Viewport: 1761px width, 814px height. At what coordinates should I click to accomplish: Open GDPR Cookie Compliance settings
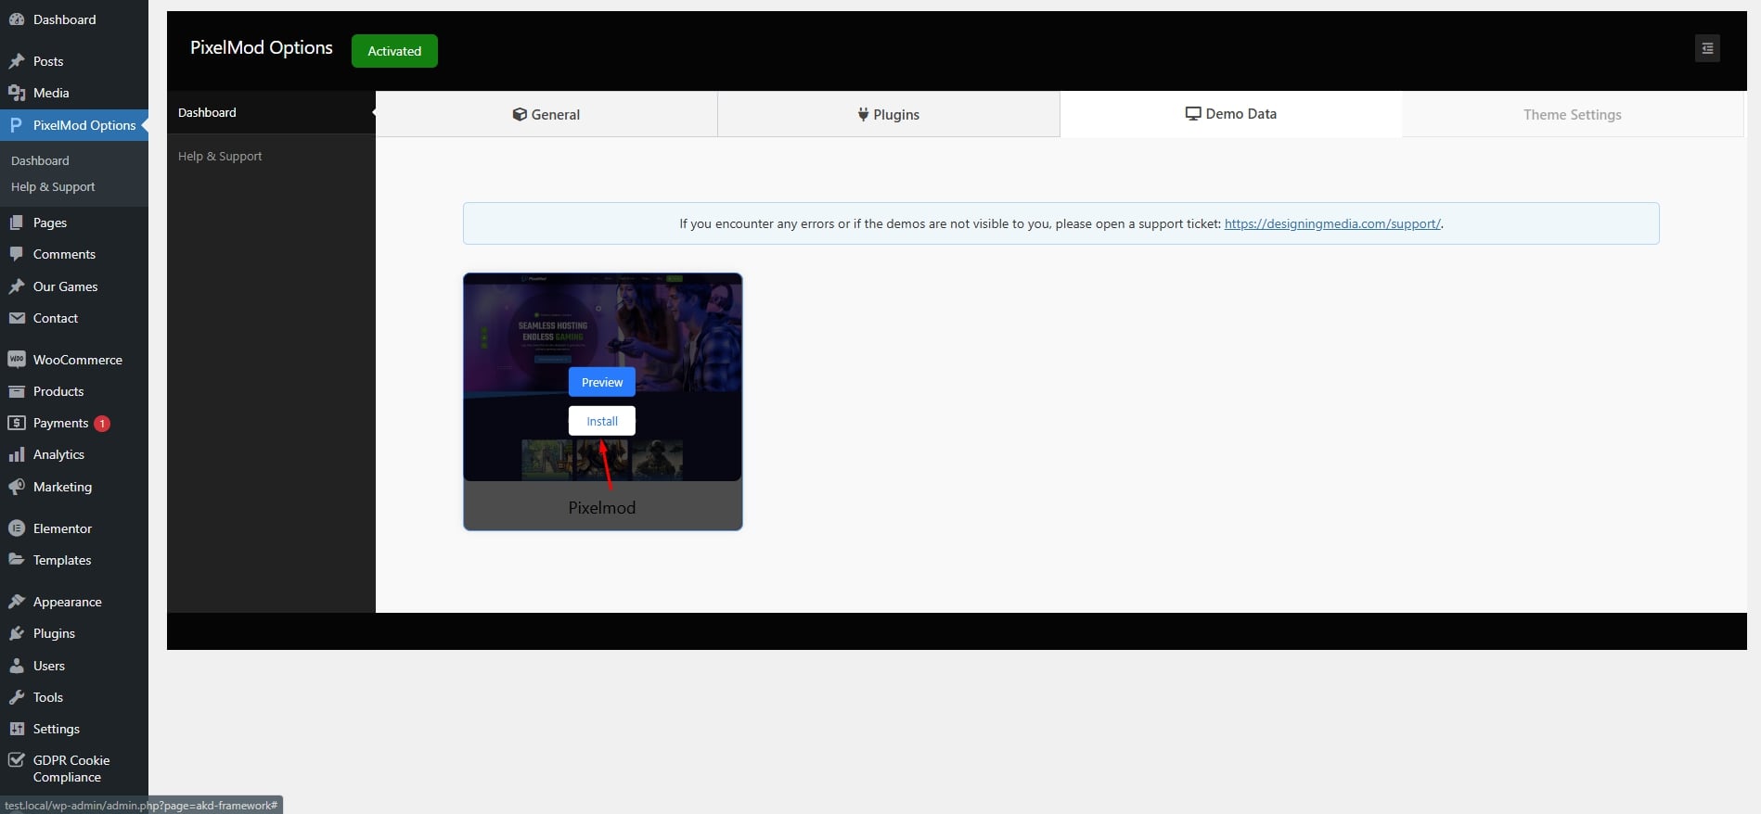coord(71,769)
